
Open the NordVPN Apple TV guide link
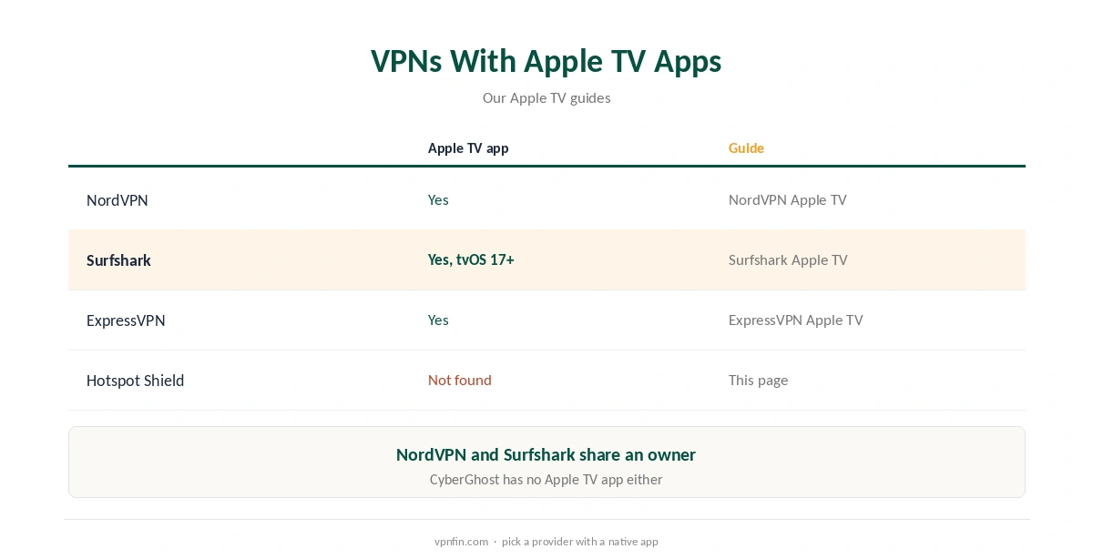[x=787, y=200]
